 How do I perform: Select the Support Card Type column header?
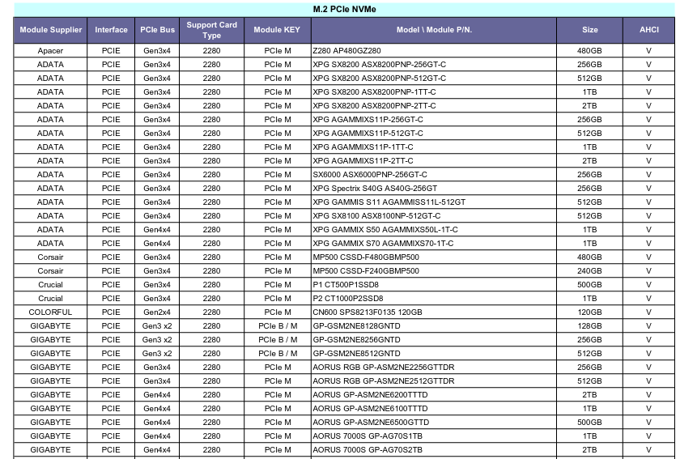click(211, 30)
